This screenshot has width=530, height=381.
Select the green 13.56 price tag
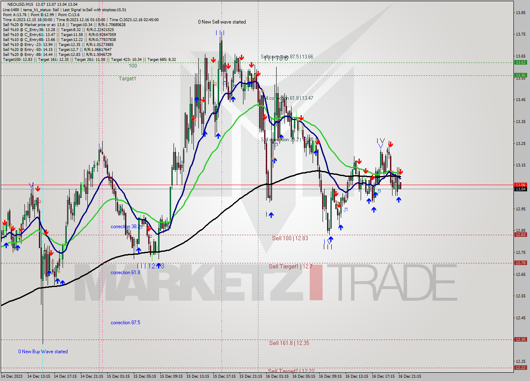520,75
